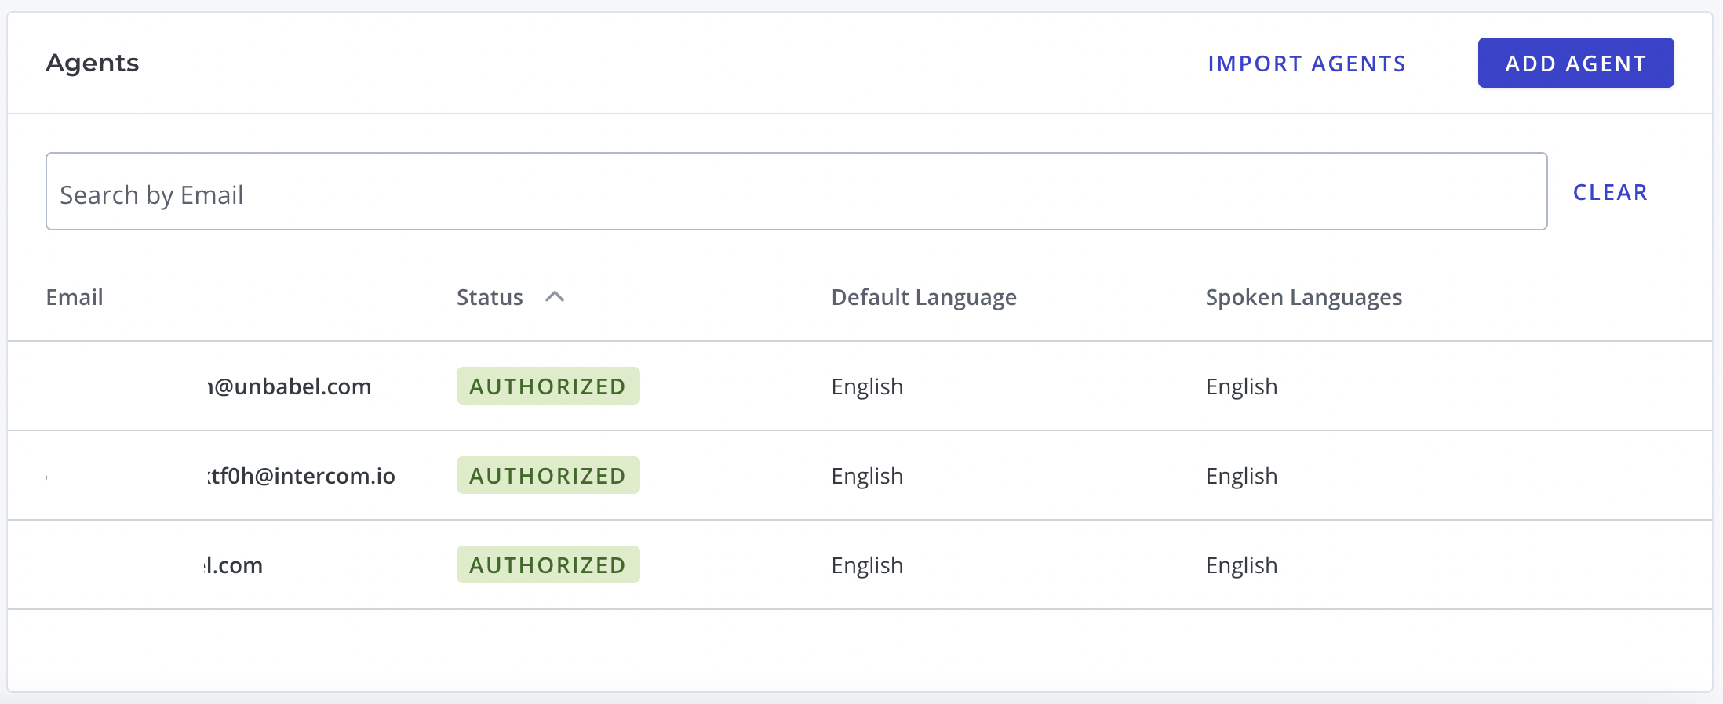Sort by the Status column header
The width and height of the screenshot is (1723, 704).
pos(490,297)
